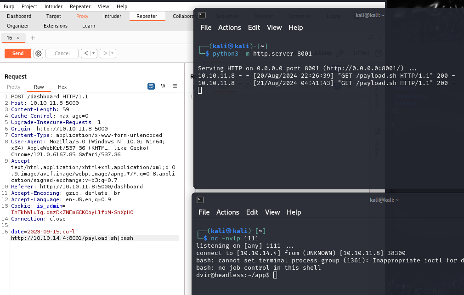Open Edit menu in top terminal
The image size is (464, 295).
click(254, 28)
